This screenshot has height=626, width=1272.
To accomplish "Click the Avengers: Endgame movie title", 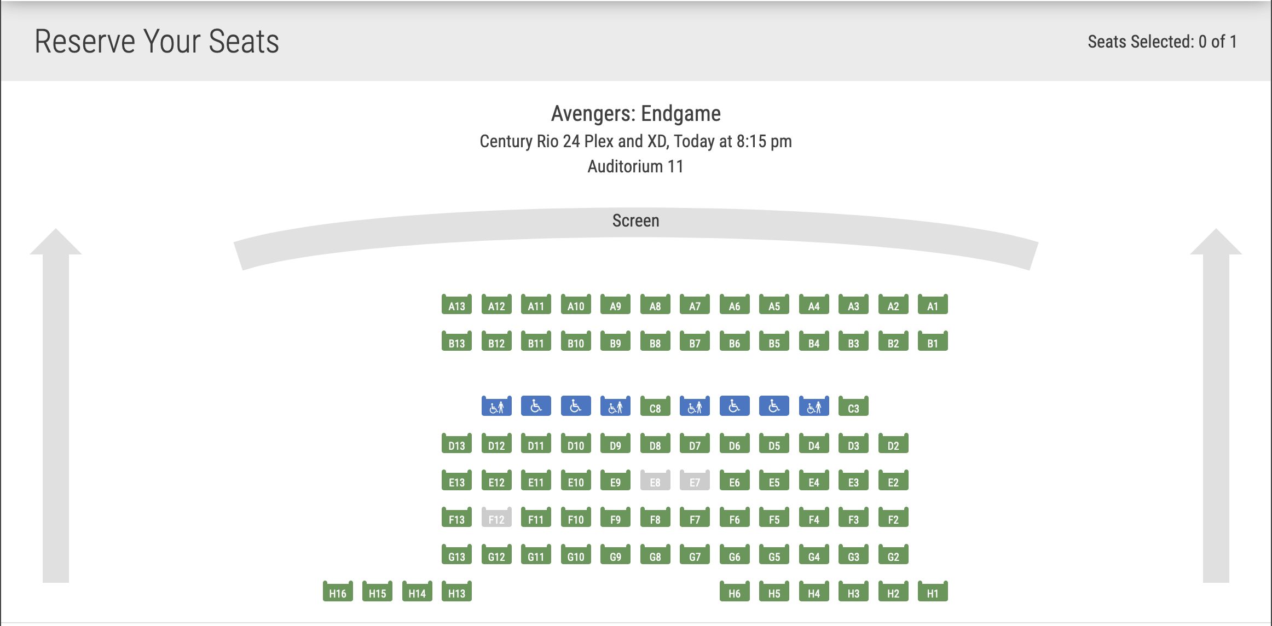I will [635, 114].
